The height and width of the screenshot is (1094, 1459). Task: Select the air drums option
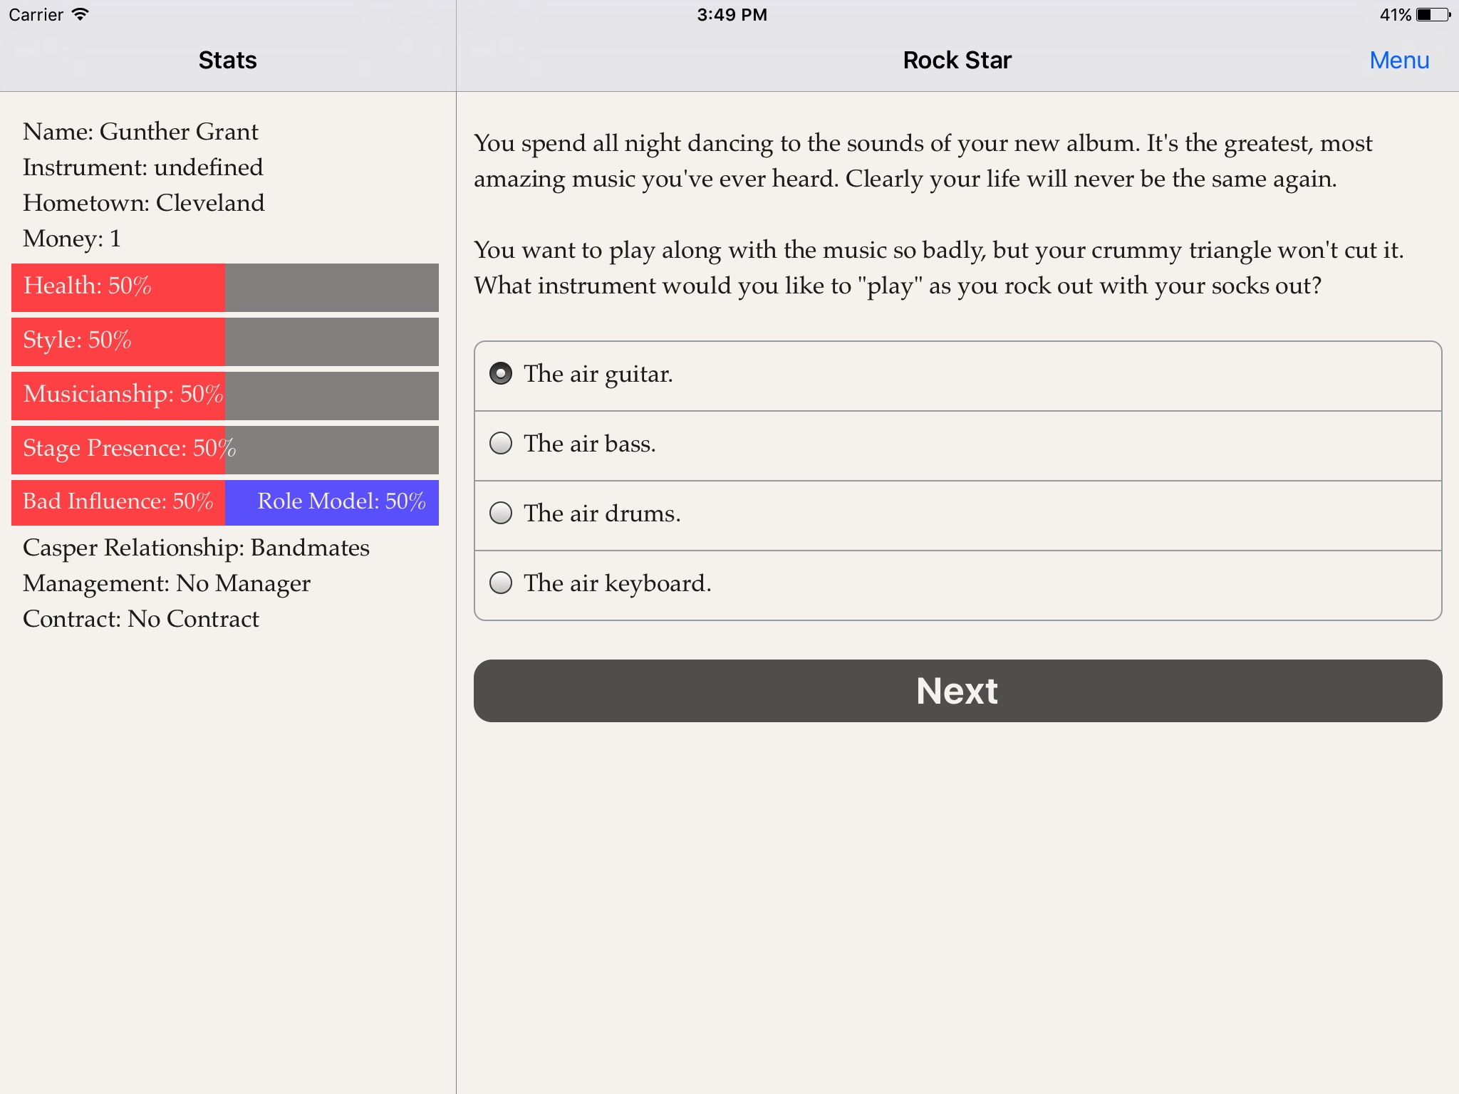point(501,514)
